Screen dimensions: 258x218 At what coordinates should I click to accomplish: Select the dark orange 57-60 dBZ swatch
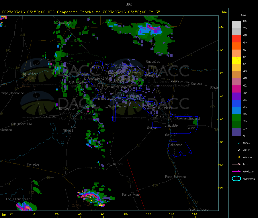(x=236, y=46)
